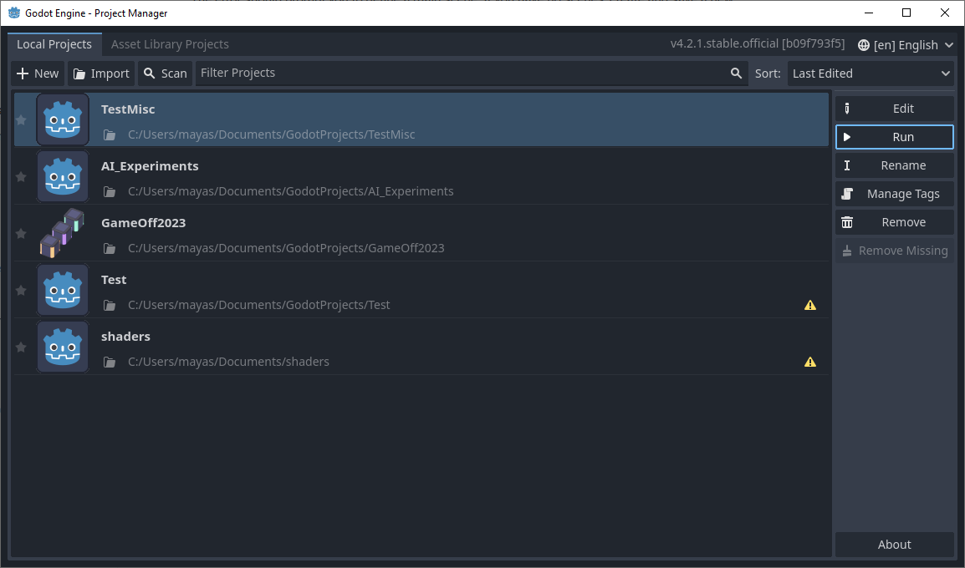Click path C:/Users/mayas/Documents/shaders
This screenshot has height=568, width=965.
tap(228, 362)
